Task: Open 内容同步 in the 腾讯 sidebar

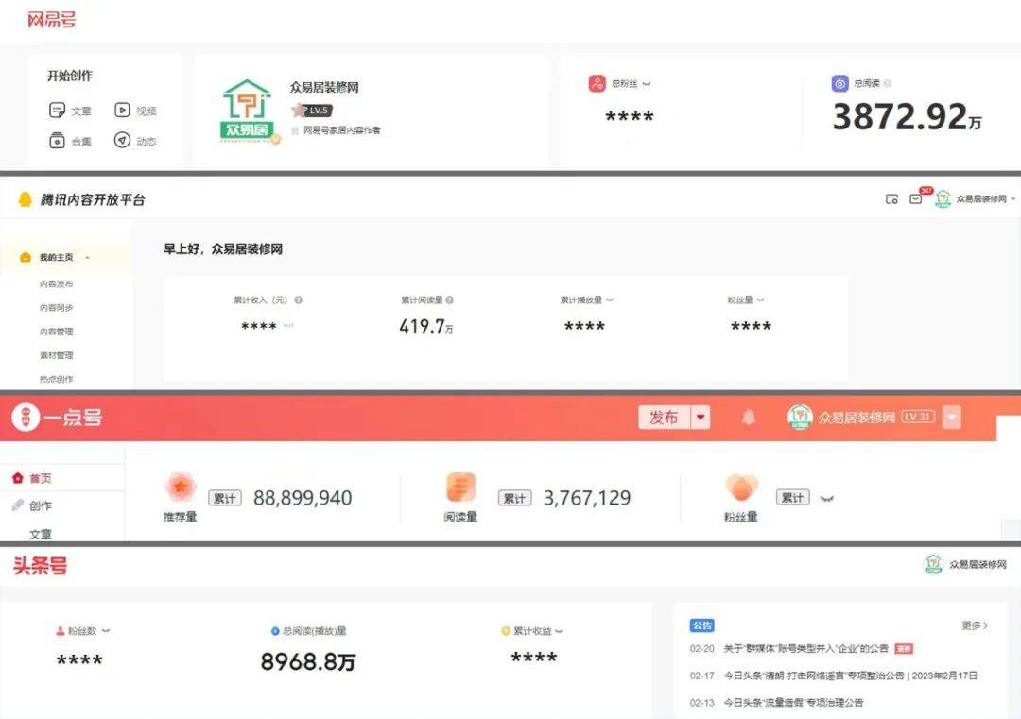Action: 56,308
